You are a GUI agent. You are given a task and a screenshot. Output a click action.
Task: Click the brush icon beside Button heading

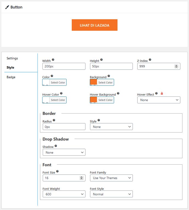[x=7, y=7]
